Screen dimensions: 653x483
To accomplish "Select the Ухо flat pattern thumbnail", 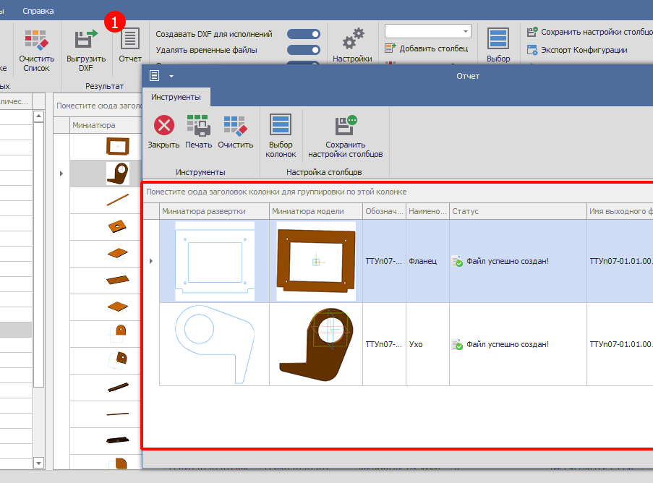I will click(215, 344).
